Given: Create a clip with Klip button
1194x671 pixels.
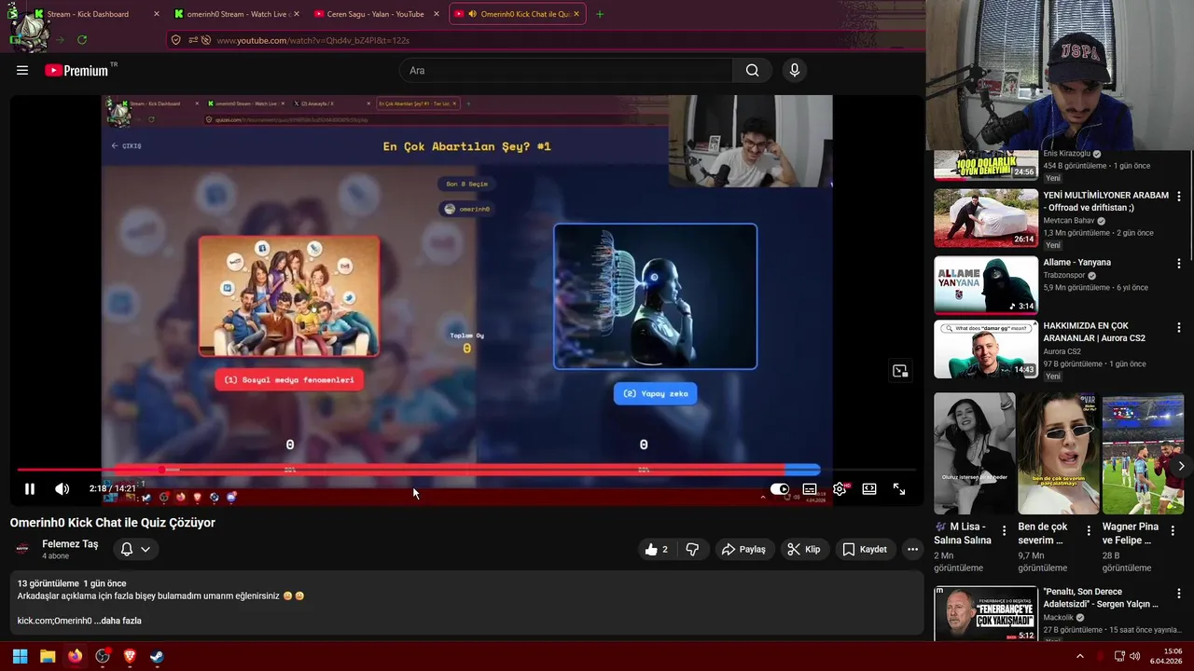Looking at the screenshot, I should click(x=804, y=550).
